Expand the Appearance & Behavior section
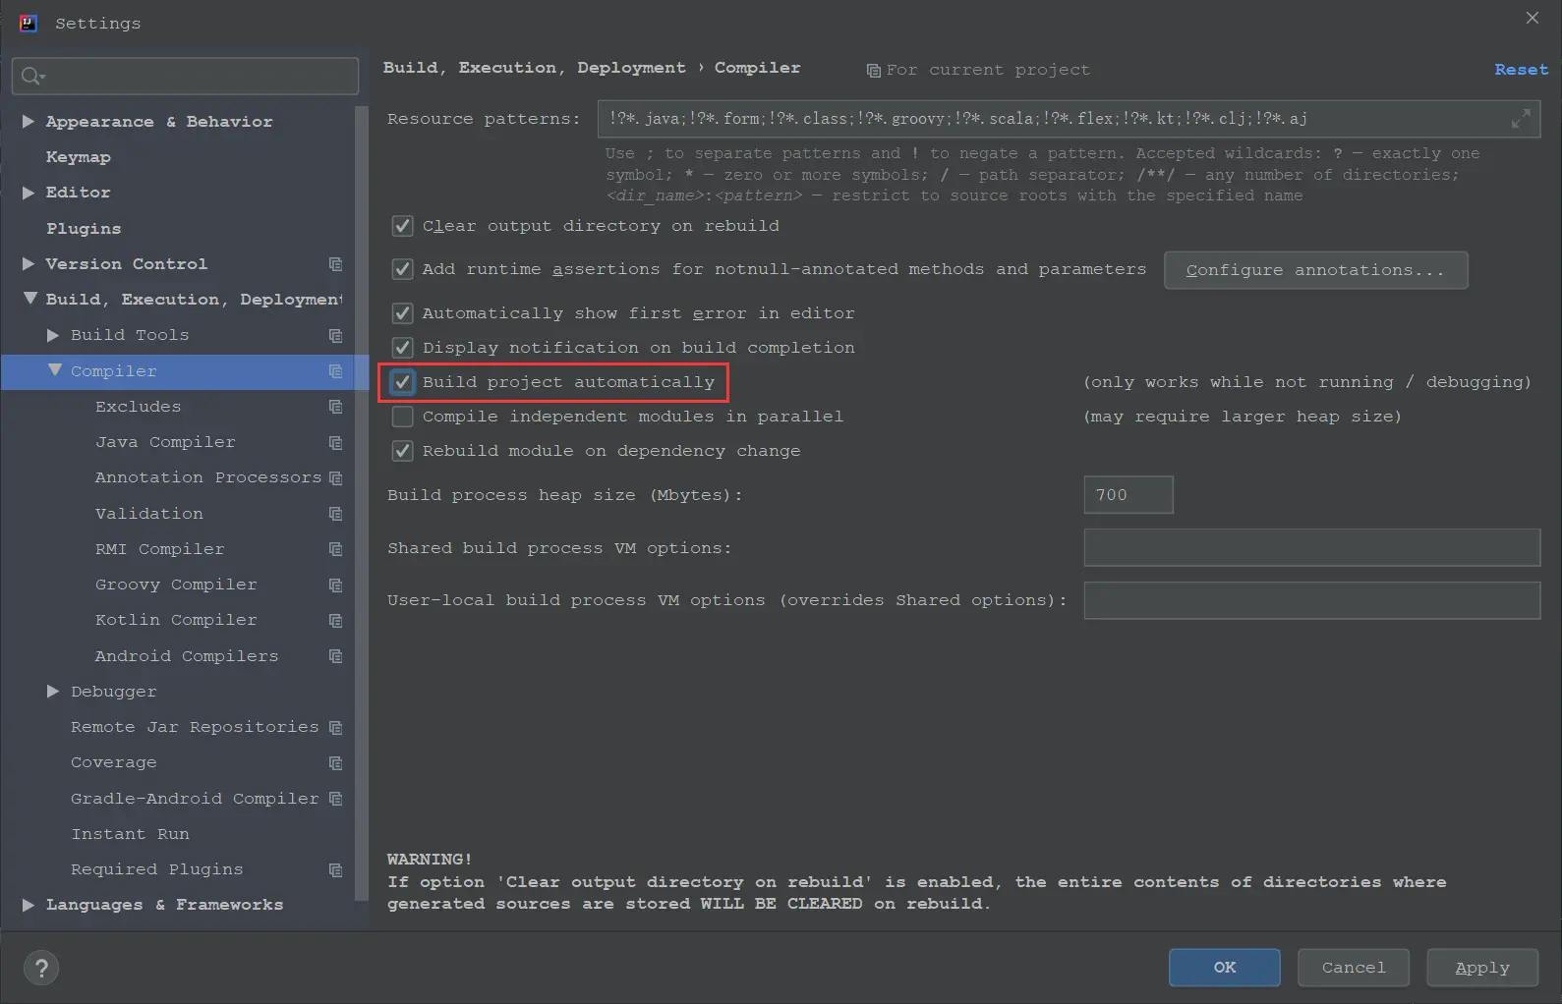 (29, 122)
